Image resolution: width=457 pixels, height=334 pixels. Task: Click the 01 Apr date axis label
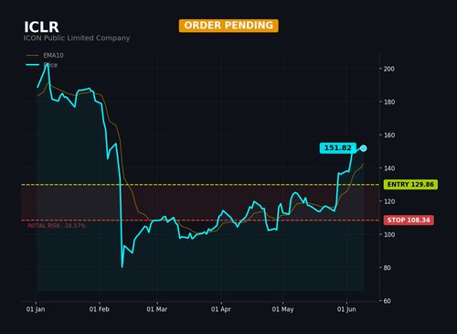pos(221,309)
